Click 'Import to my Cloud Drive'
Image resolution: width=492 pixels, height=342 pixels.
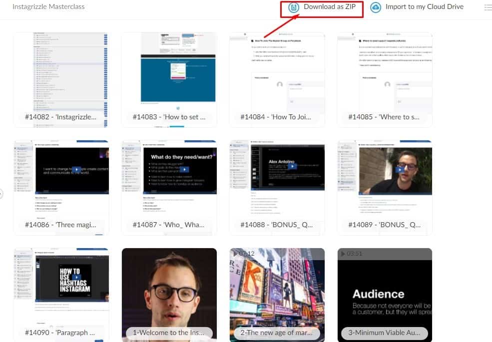(424, 7)
